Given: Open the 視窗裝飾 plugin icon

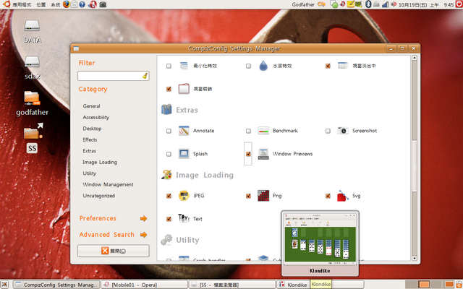Looking at the screenshot, I should click(x=184, y=89).
